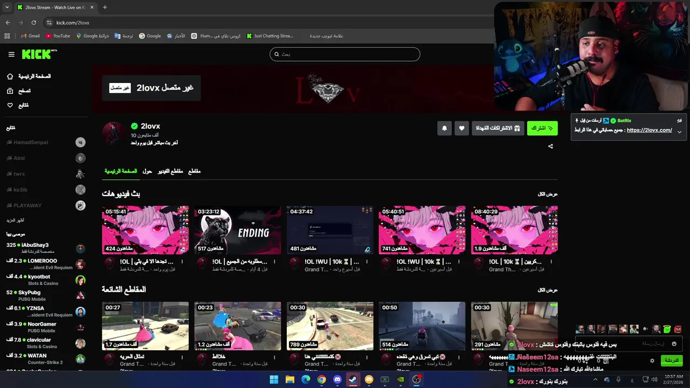Expand the pinned BotRix message chevron
Screen dimensions: 690x388
point(679,131)
